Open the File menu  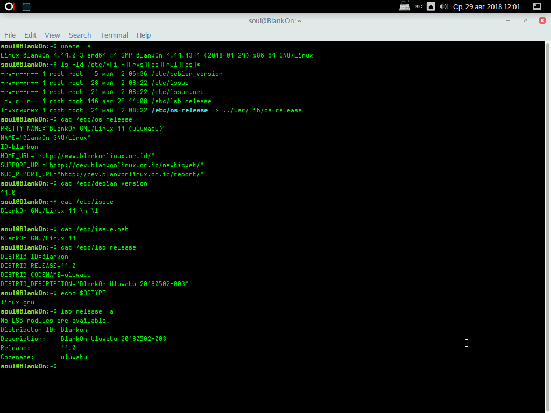pyautogui.click(x=10, y=35)
